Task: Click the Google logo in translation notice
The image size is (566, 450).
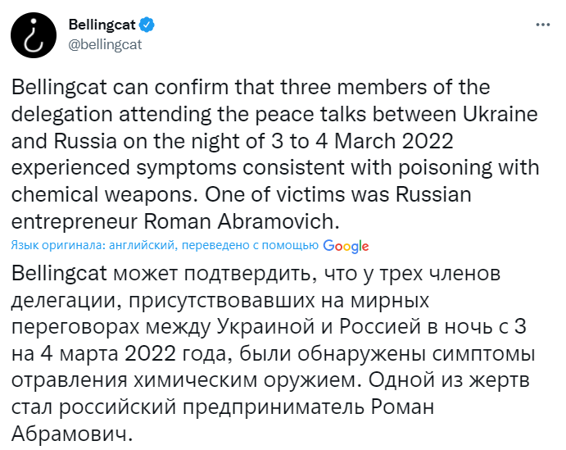Action: (346, 246)
